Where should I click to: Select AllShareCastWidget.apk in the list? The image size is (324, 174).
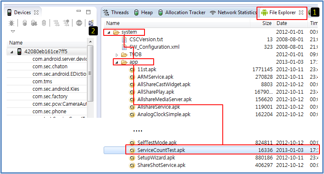point(164,85)
